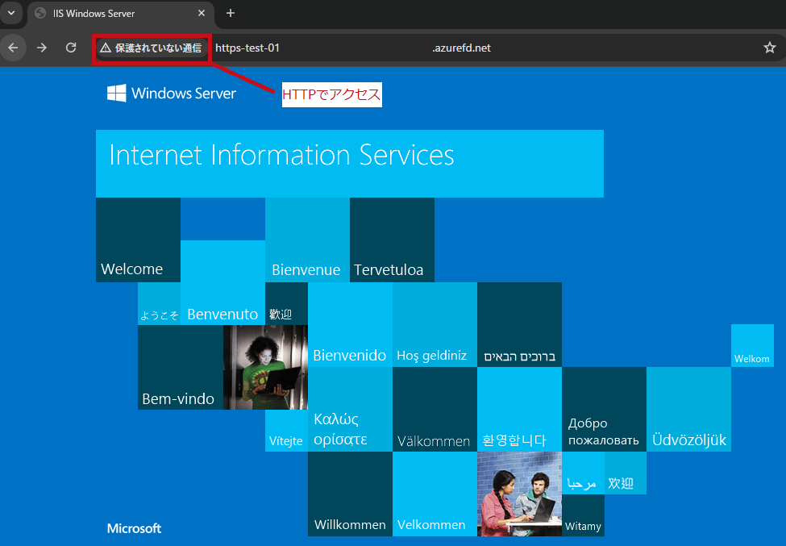The width and height of the screenshot is (786, 546).
Task: Reload the page with the refresh icon
Action: [71, 48]
